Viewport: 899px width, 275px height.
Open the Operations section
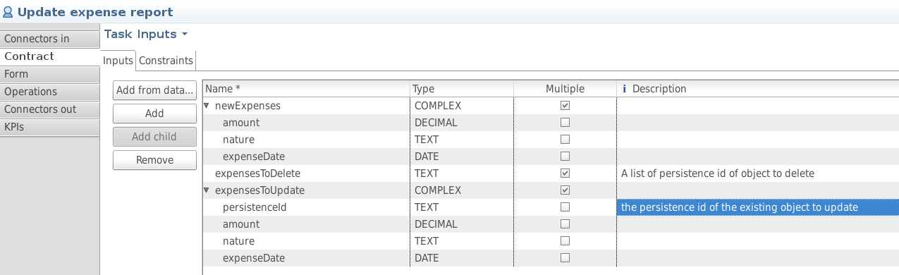[x=49, y=92]
